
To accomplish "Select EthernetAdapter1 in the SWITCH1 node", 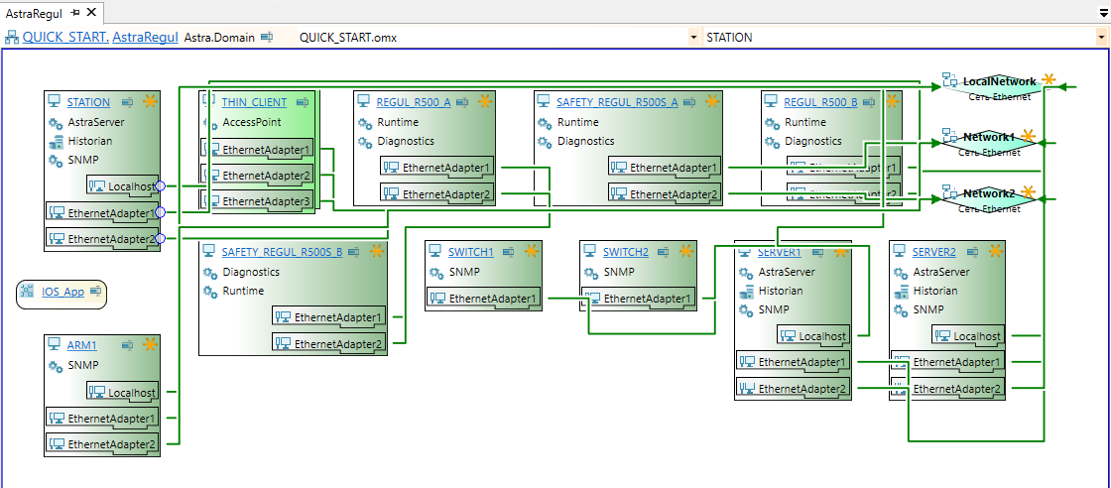I will click(x=484, y=298).
